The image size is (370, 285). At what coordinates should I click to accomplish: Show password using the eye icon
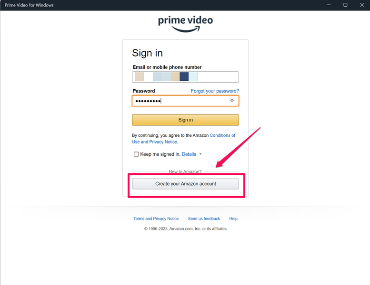(232, 101)
